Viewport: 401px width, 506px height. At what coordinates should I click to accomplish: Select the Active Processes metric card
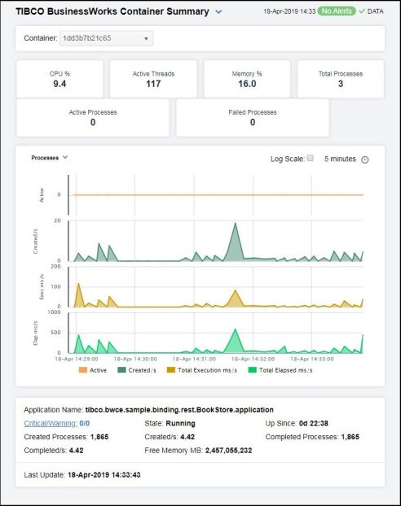pos(93,117)
